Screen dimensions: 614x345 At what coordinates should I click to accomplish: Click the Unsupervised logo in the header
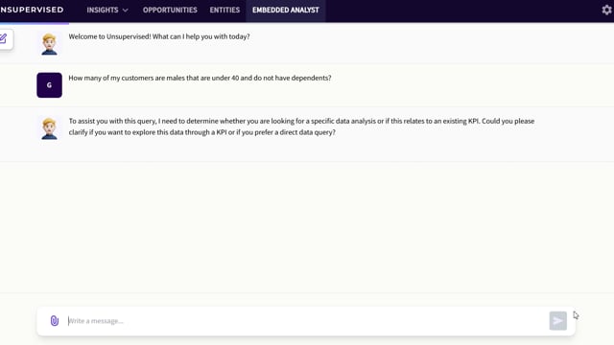32,10
